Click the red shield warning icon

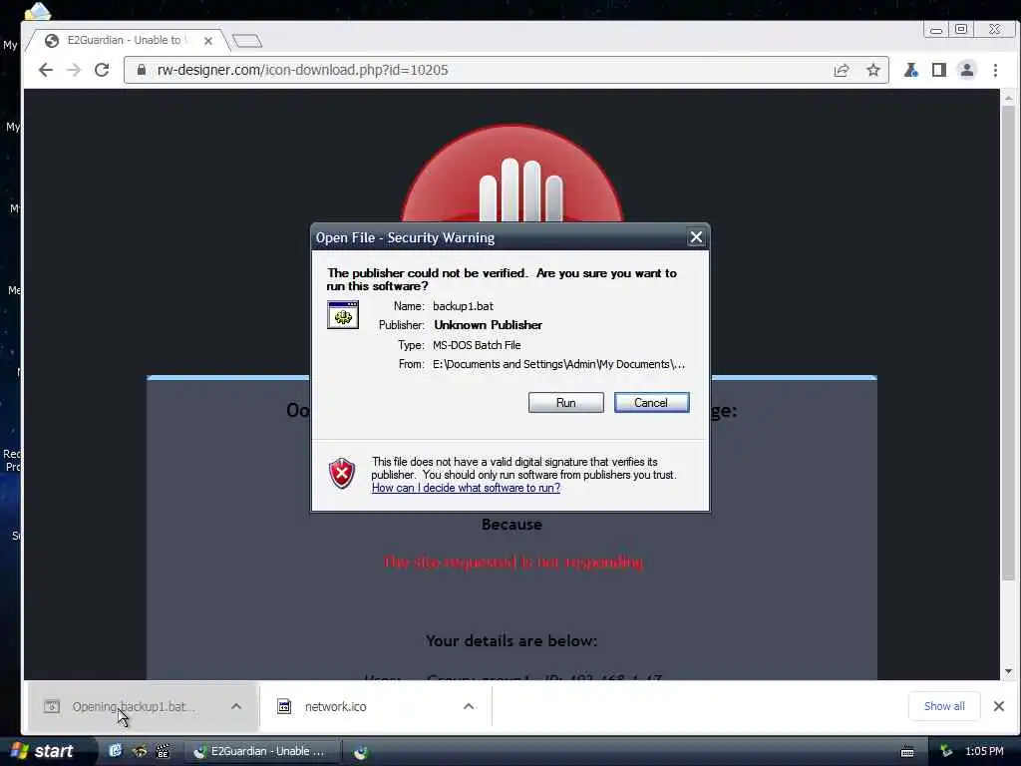click(342, 474)
